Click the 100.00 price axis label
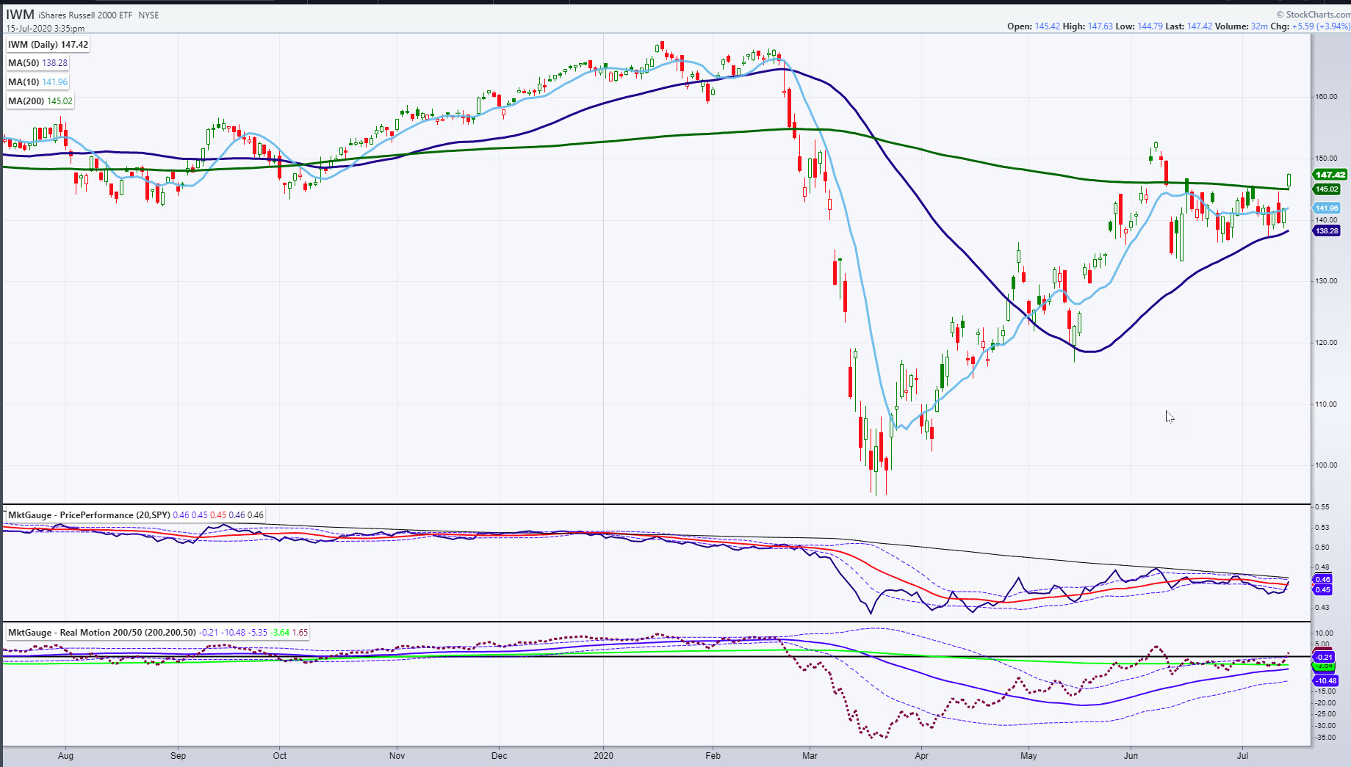The height and width of the screenshot is (767, 1351). click(1326, 465)
